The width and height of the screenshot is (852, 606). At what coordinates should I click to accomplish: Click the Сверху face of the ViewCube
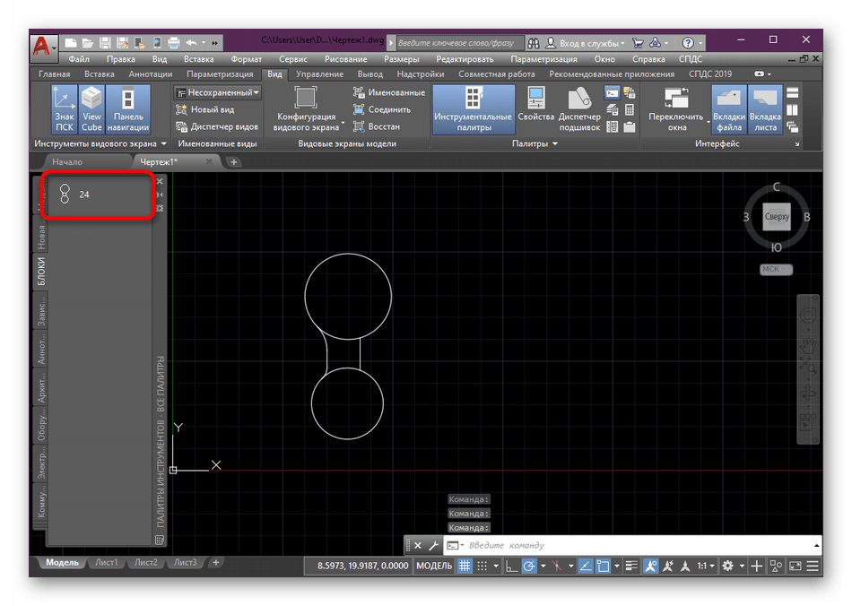click(777, 217)
